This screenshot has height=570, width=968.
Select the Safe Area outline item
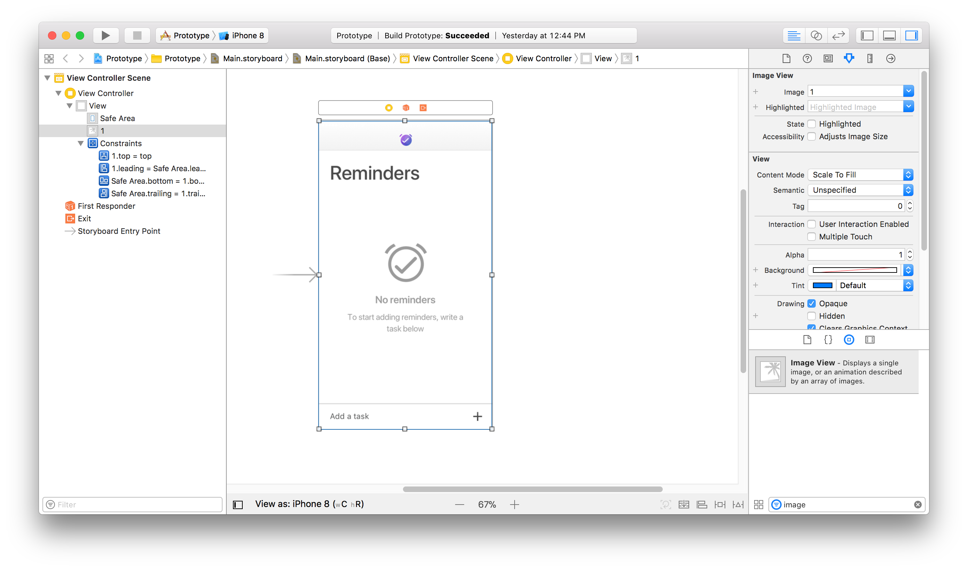pyautogui.click(x=117, y=118)
